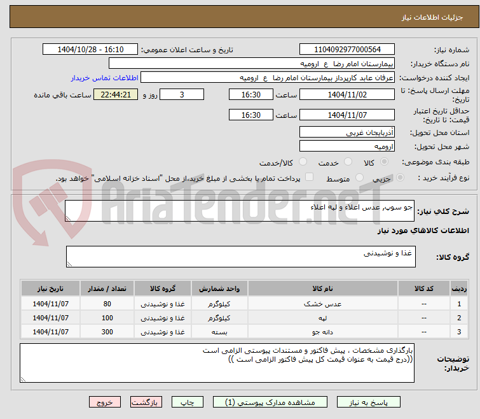Click quantity 80 in عدس خشک row
Screen dimensions: 480x419
coord(107,304)
